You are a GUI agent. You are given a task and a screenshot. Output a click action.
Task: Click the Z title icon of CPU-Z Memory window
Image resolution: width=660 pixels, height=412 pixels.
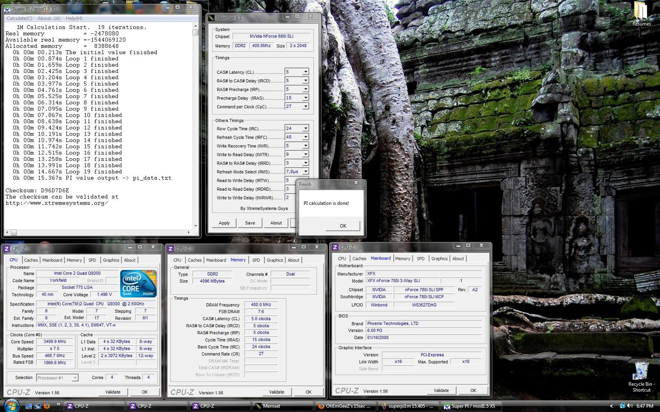(171, 248)
